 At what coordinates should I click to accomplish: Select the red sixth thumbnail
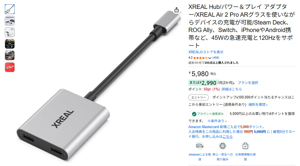coord(10,67)
